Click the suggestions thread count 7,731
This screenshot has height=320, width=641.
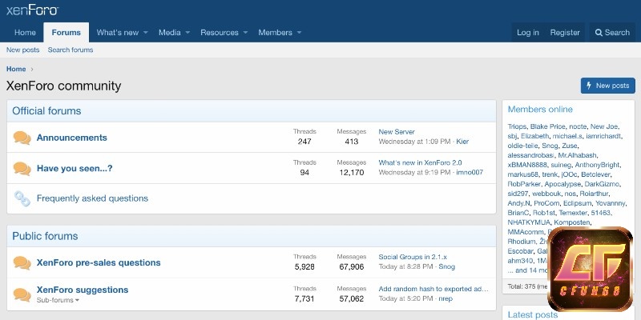click(304, 298)
